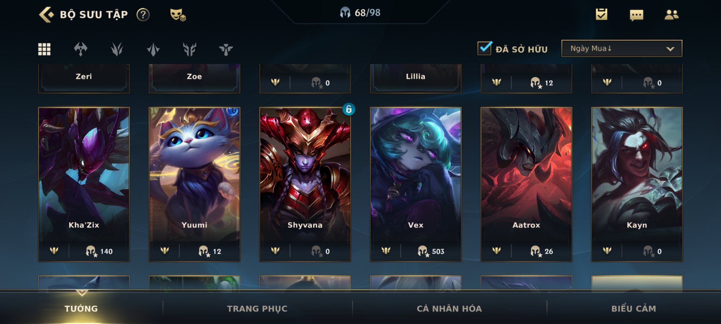Open the help question mark icon
721x324 pixels.
143,14
